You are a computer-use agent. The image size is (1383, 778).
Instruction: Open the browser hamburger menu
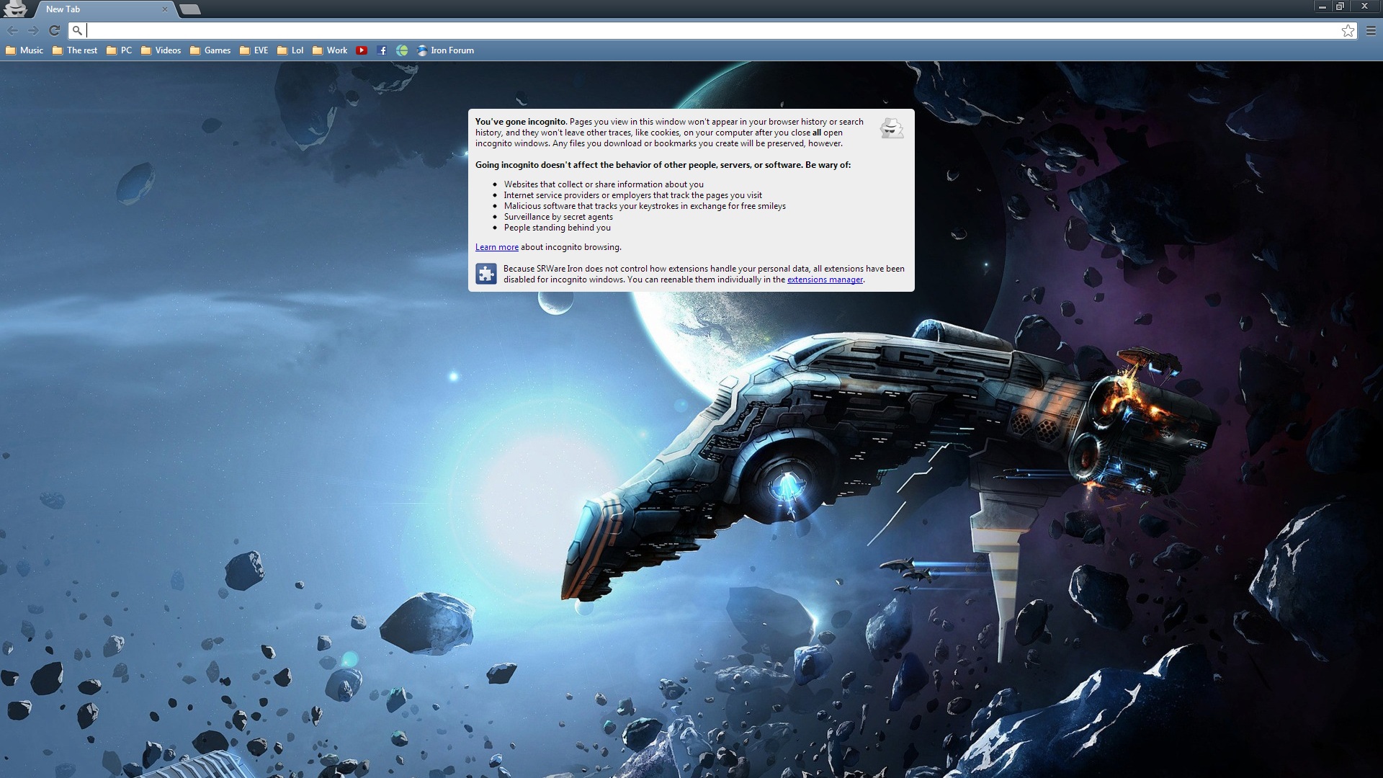point(1371,30)
